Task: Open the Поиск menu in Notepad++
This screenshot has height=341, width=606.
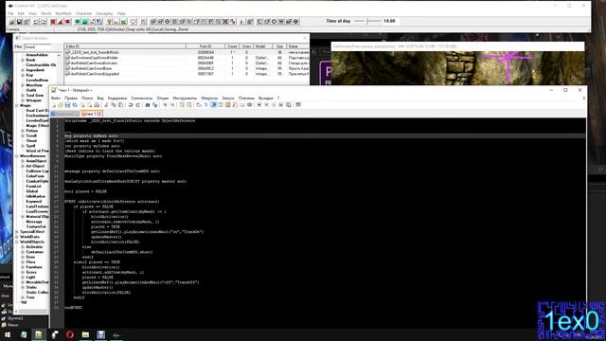Action: pyautogui.click(x=87, y=99)
